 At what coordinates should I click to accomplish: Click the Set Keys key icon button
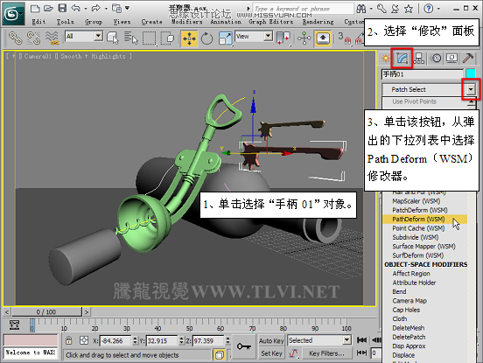[243, 346]
